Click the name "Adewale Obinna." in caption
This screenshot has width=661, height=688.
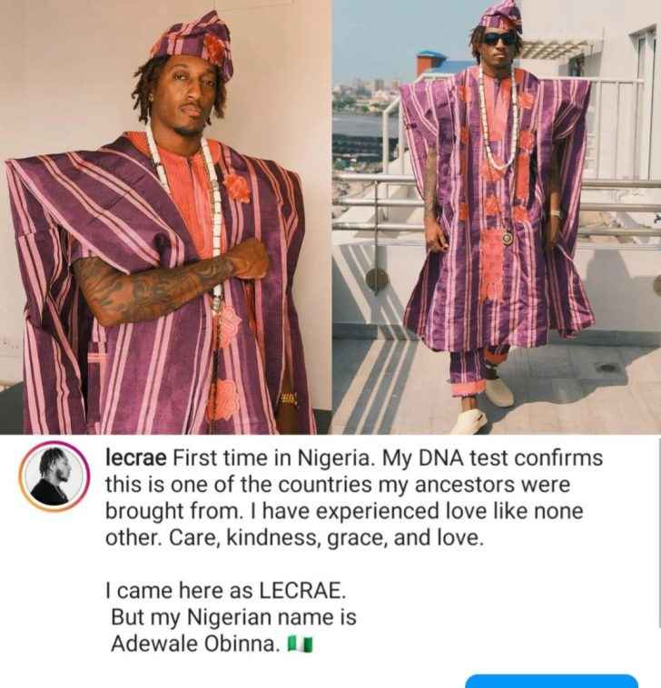coord(195,644)
